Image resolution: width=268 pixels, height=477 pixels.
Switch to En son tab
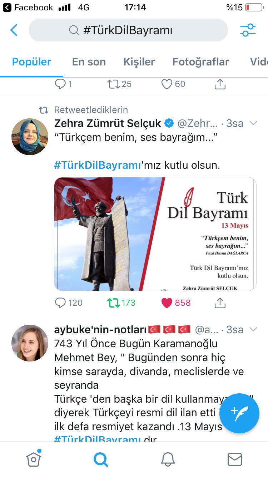(89, 62)
